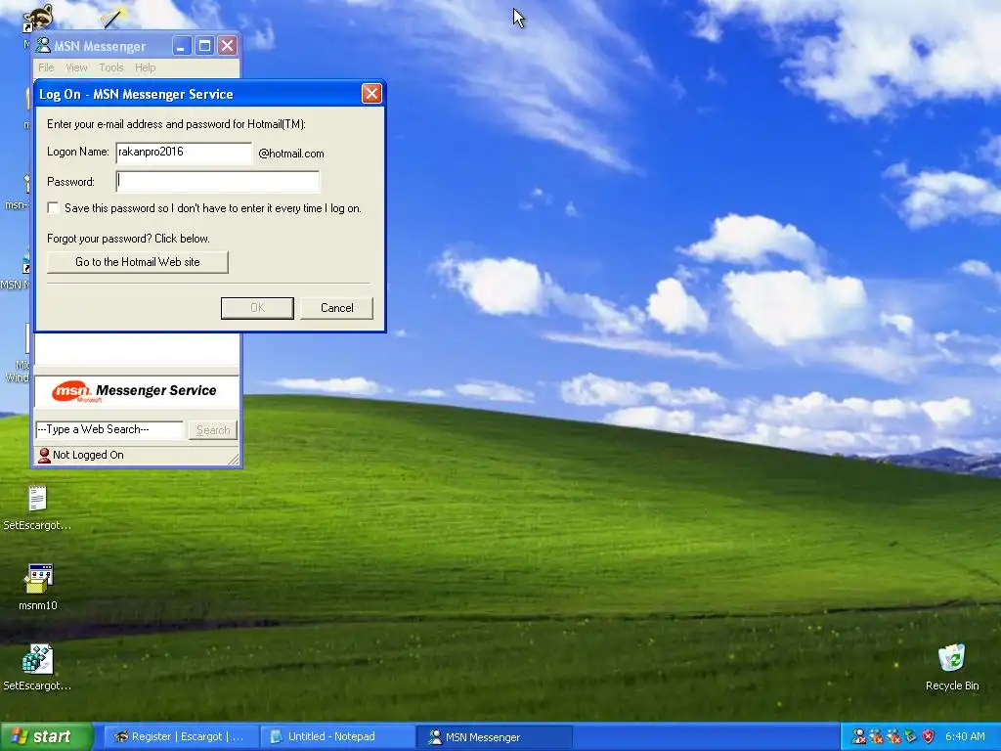The width and height of the screenshot is (1001, 751).
Task: Hit the Search button in MSN Messenger
Action: click(213, 430)
